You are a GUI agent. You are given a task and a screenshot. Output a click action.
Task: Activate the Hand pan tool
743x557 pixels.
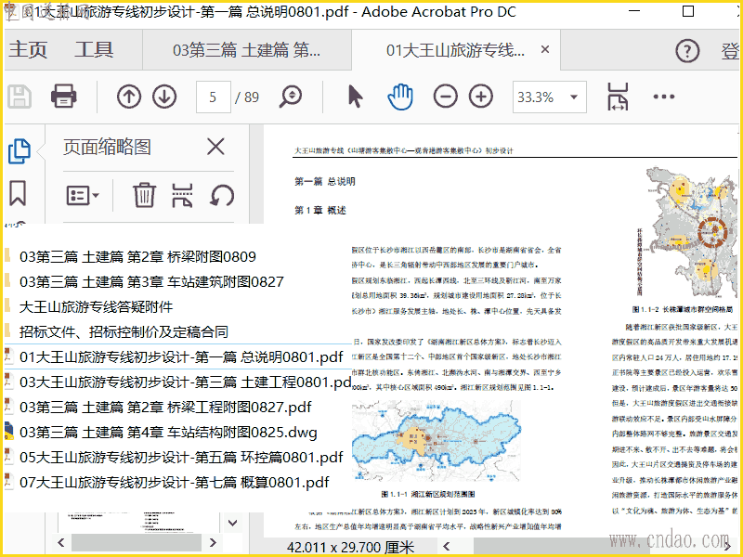pos(400,97)
